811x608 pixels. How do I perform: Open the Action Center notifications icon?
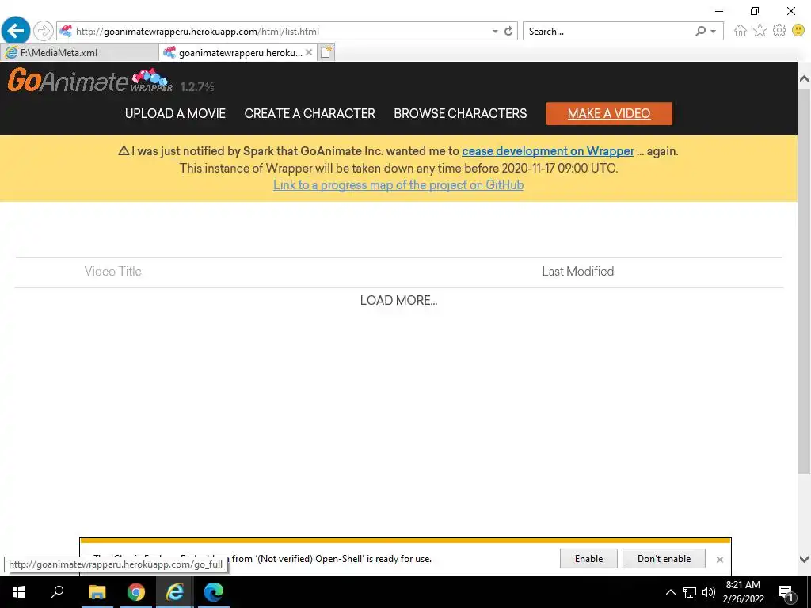pos(786,592)
